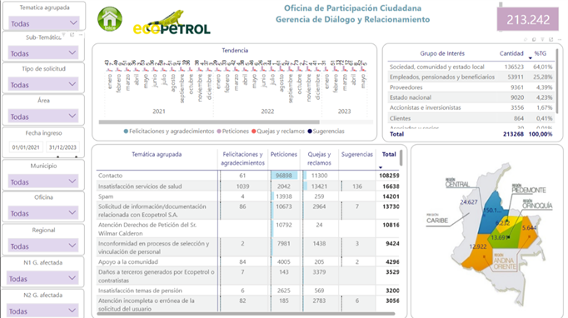Select the Spam row
This screenshot has width=568, height=318.
tap(248, 196)
